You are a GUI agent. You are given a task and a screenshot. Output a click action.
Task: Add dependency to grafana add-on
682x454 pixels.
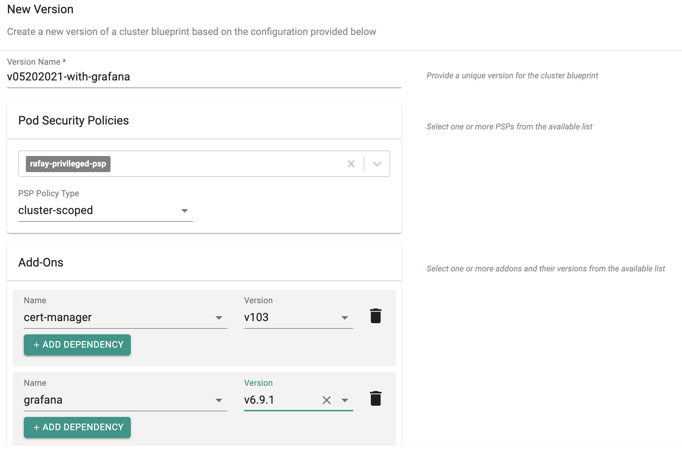[x=77, y=427]
